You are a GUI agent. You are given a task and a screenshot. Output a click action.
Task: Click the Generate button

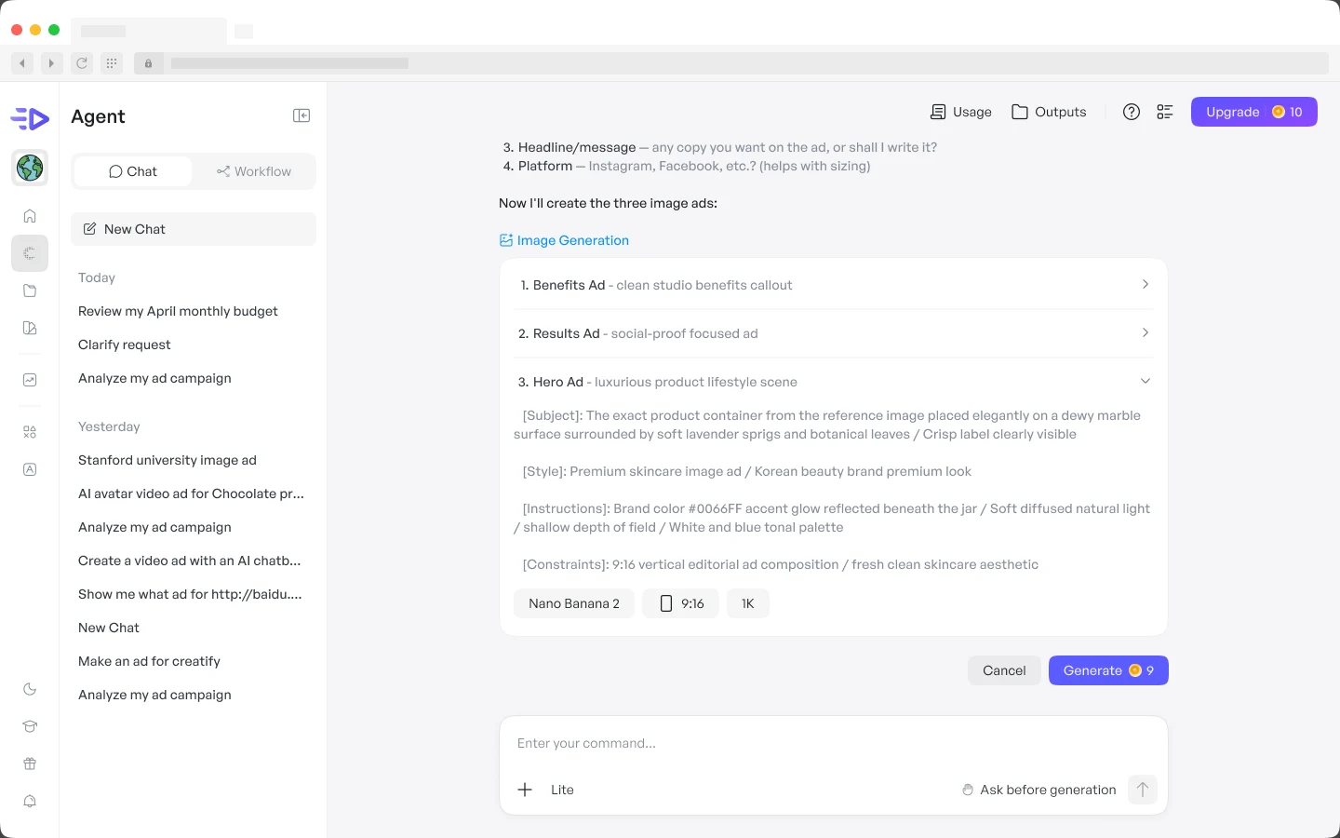(x=1108, y=670)
